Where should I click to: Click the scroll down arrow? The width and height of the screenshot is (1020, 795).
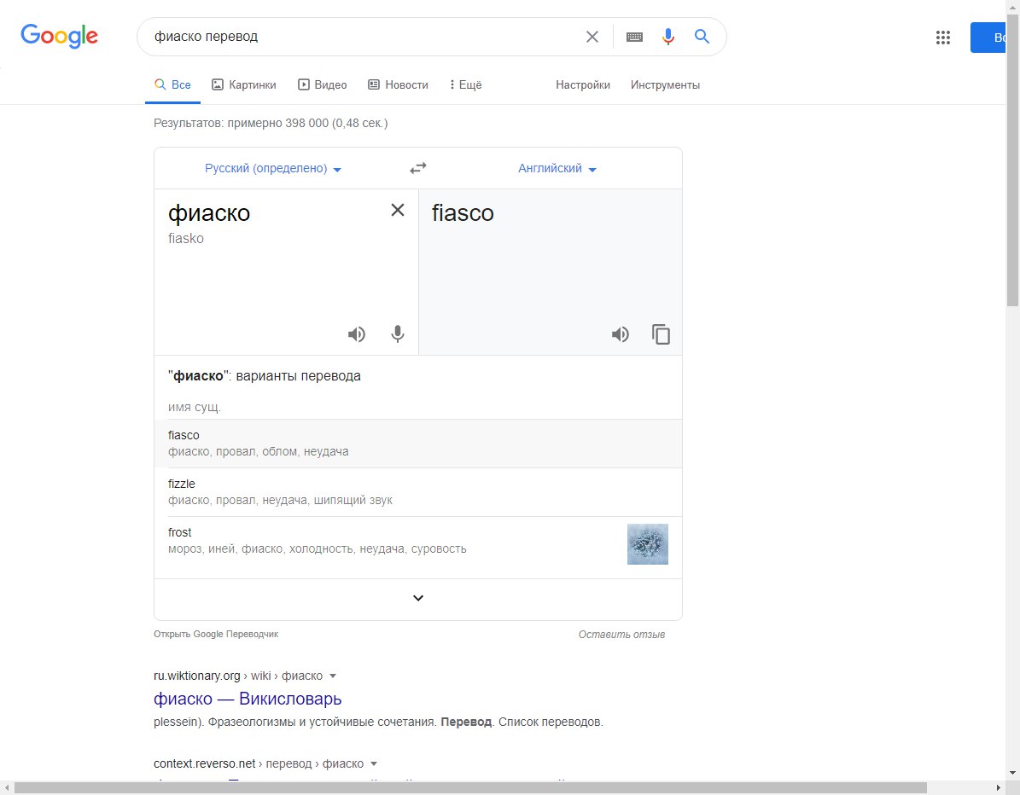tap(1013, 774)
